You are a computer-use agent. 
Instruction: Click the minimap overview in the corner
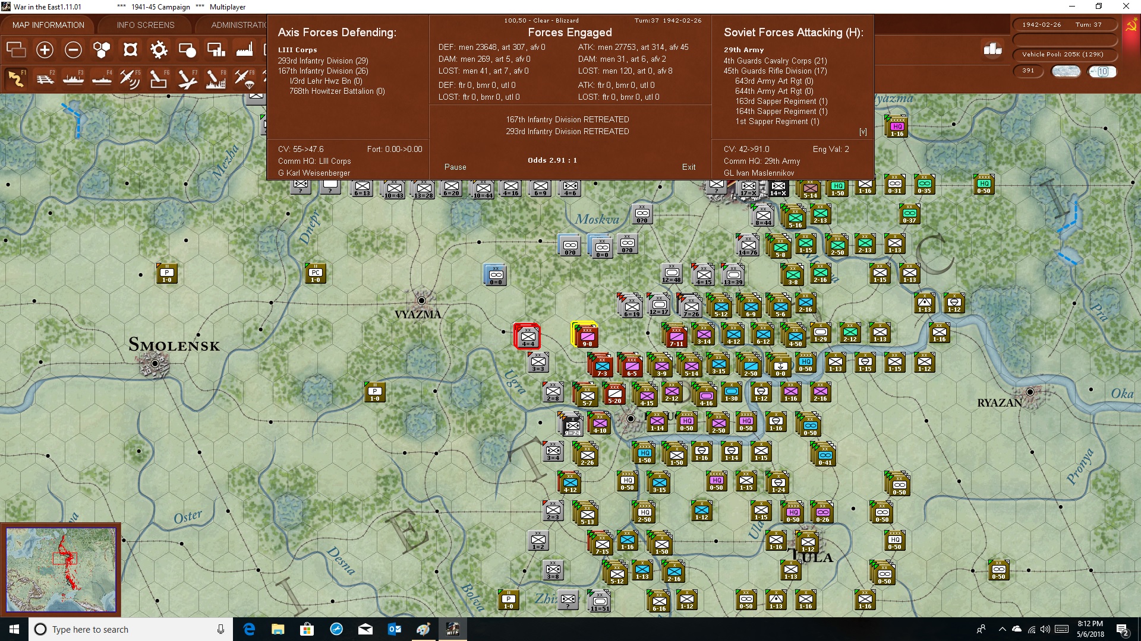click(61, 570)
